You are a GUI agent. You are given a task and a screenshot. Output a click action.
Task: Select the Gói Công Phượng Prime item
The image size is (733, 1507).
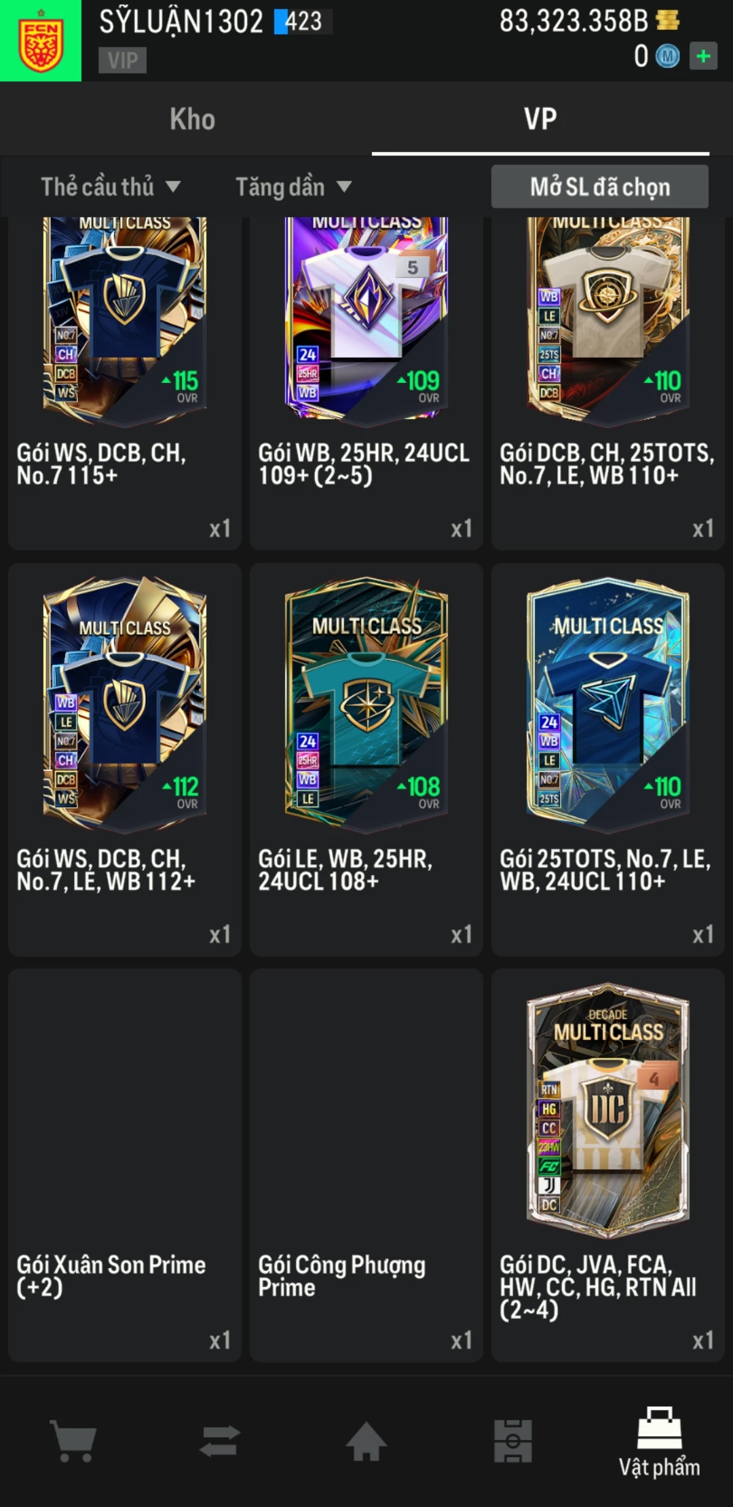(x=366, y=1165)
